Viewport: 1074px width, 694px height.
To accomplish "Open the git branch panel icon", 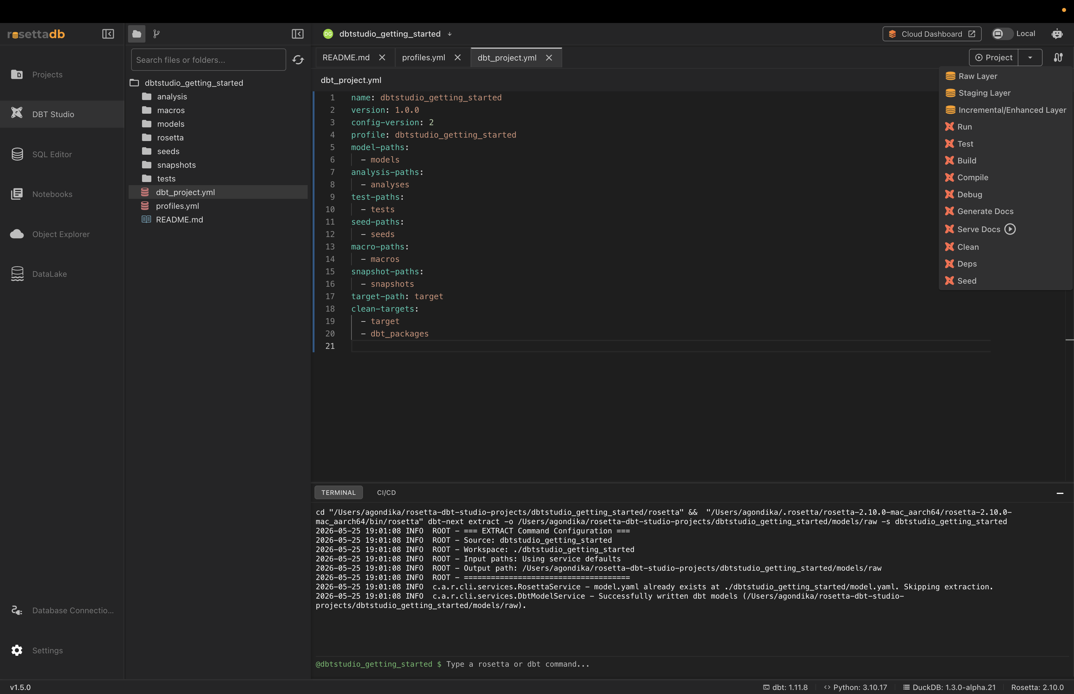I will point(156,34).
